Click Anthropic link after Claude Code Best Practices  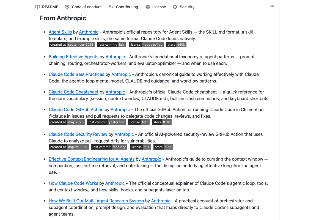(x=121, y=74)
